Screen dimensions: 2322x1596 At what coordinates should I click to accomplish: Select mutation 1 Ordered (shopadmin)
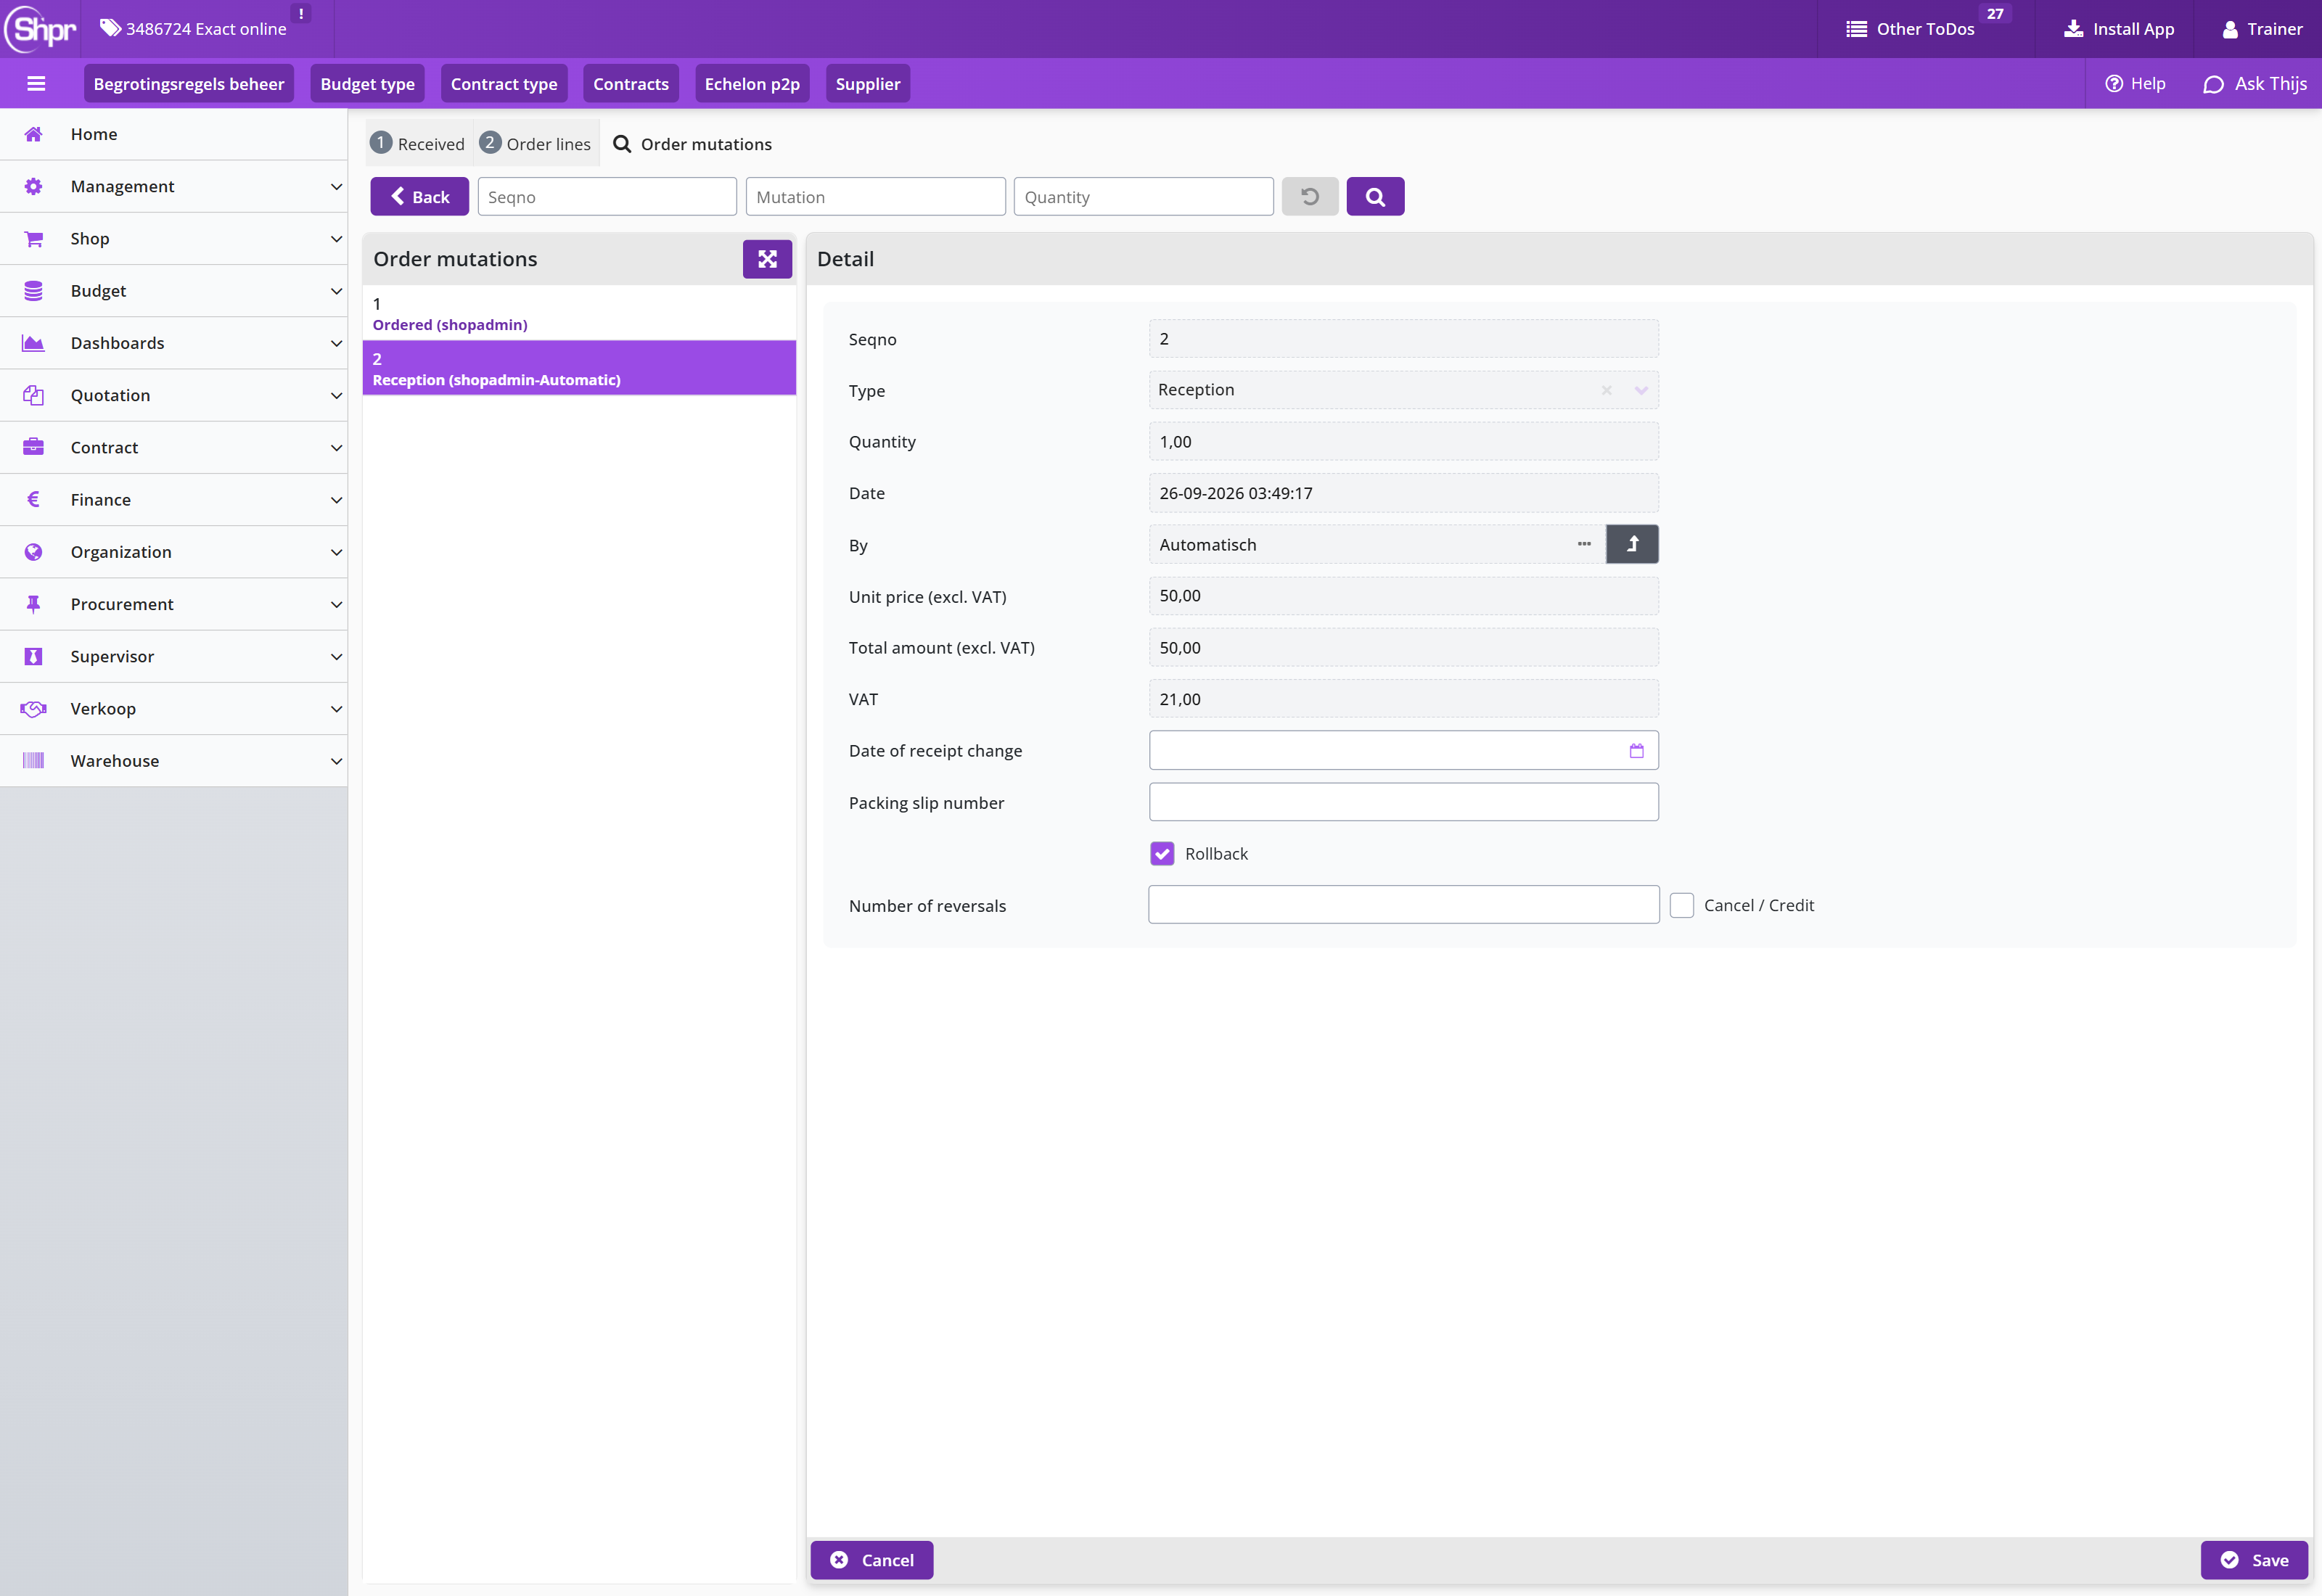(579, 313)
